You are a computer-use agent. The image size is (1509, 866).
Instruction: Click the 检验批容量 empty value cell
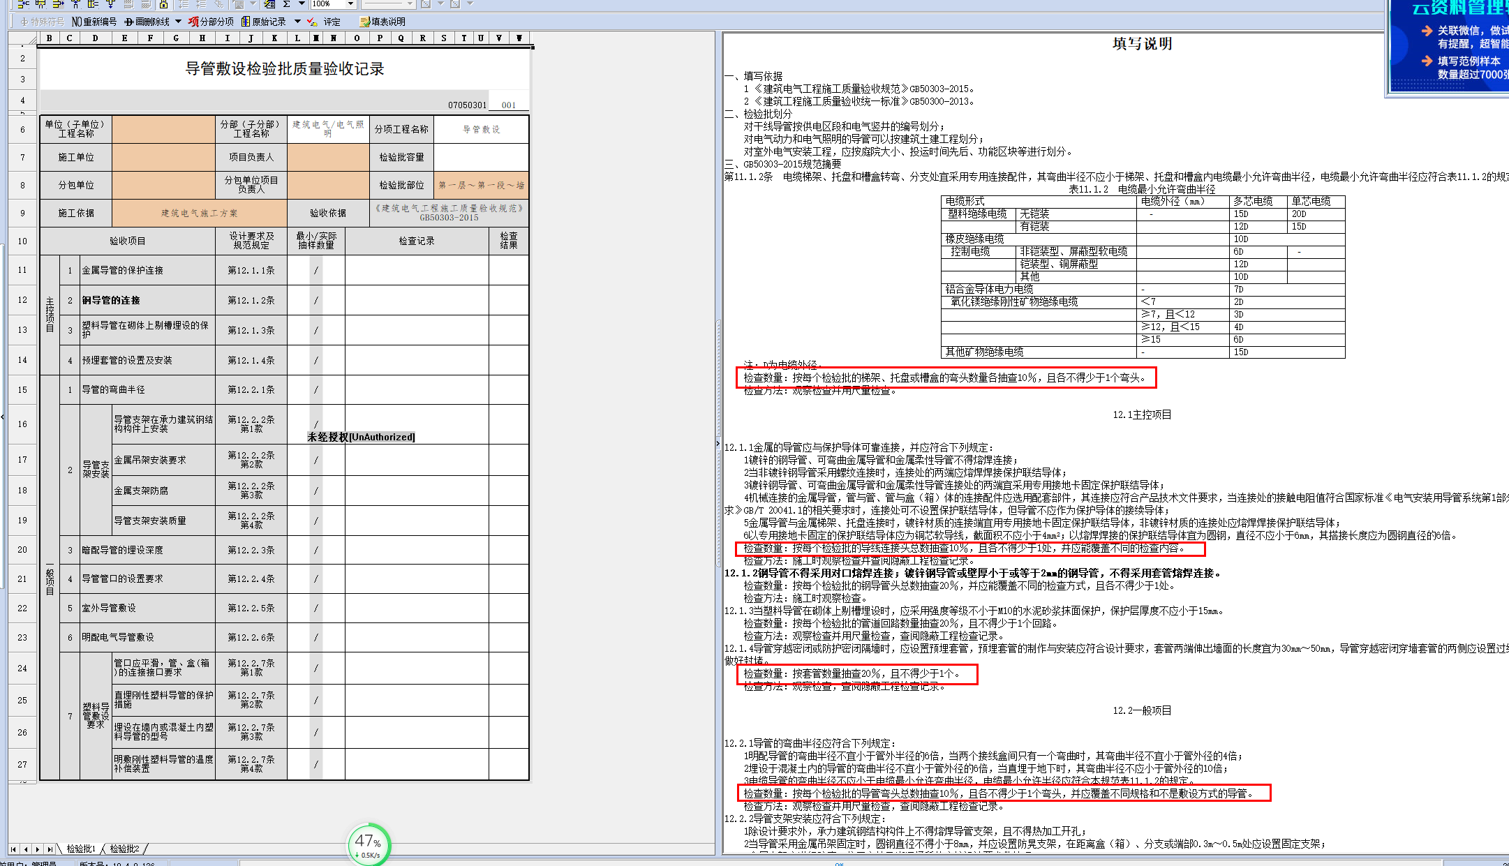(481, 158)
